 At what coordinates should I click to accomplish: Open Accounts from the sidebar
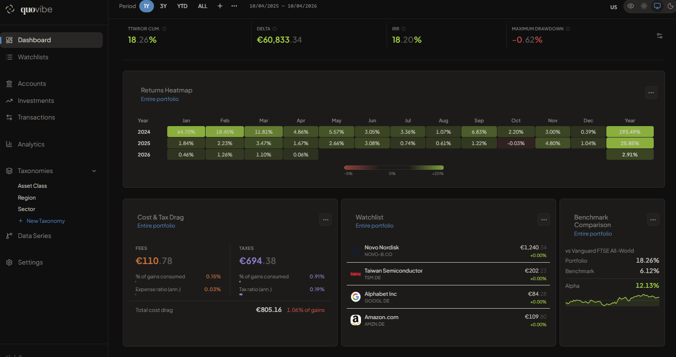pyautogui.click(x=32, y=83)
